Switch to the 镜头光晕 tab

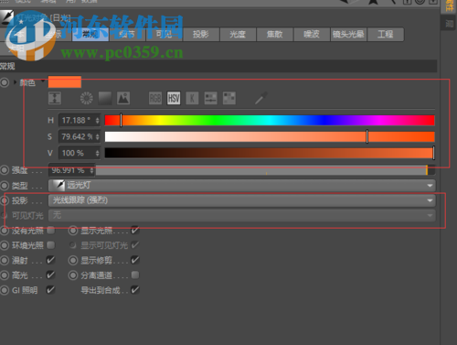pyautogui.click(x=348, y=34)
